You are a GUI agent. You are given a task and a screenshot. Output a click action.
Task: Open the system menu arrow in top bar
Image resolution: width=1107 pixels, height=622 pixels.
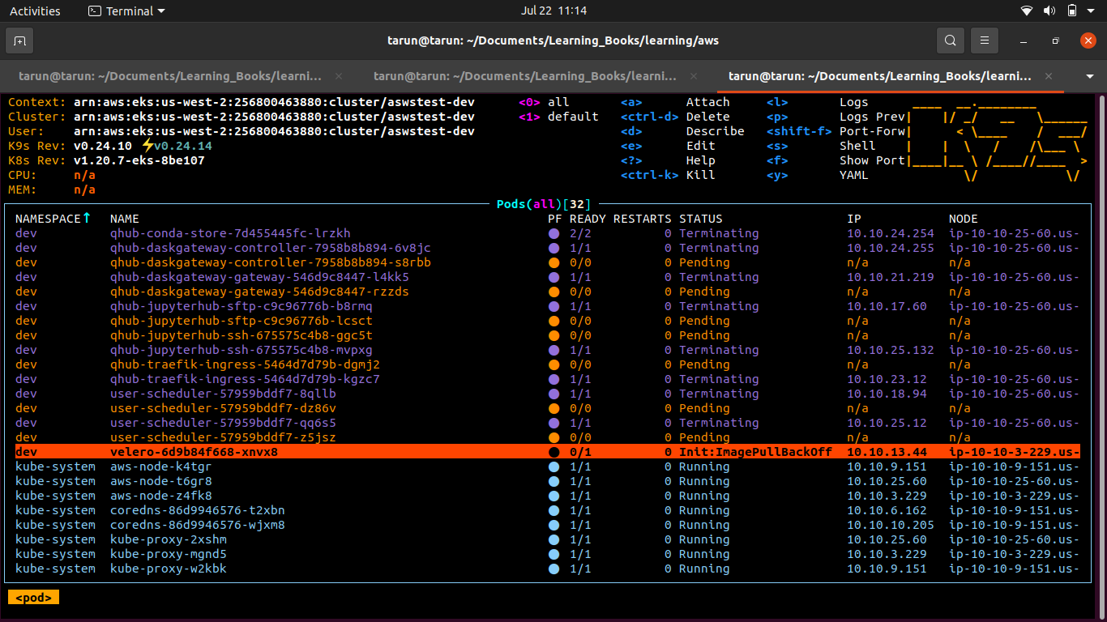(1092, 11)
